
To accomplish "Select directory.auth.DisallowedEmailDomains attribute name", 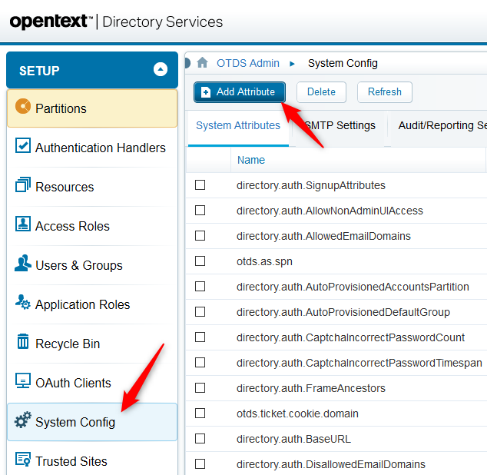I will coord(331,464).
